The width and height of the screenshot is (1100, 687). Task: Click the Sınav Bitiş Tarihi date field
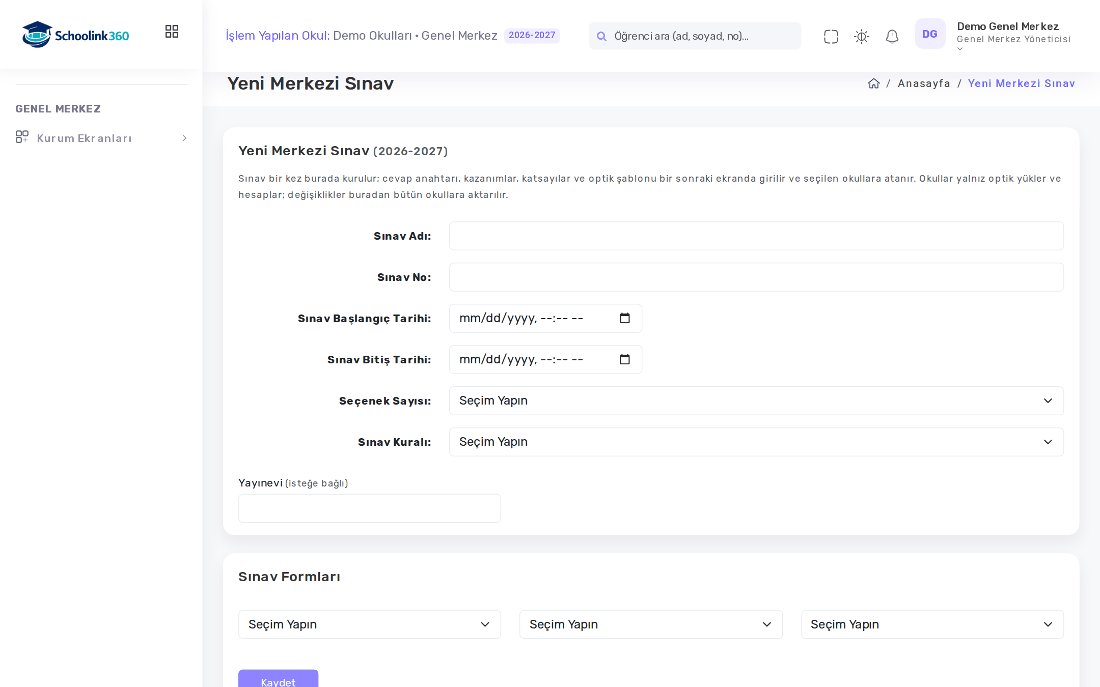(x=545, y=359)
